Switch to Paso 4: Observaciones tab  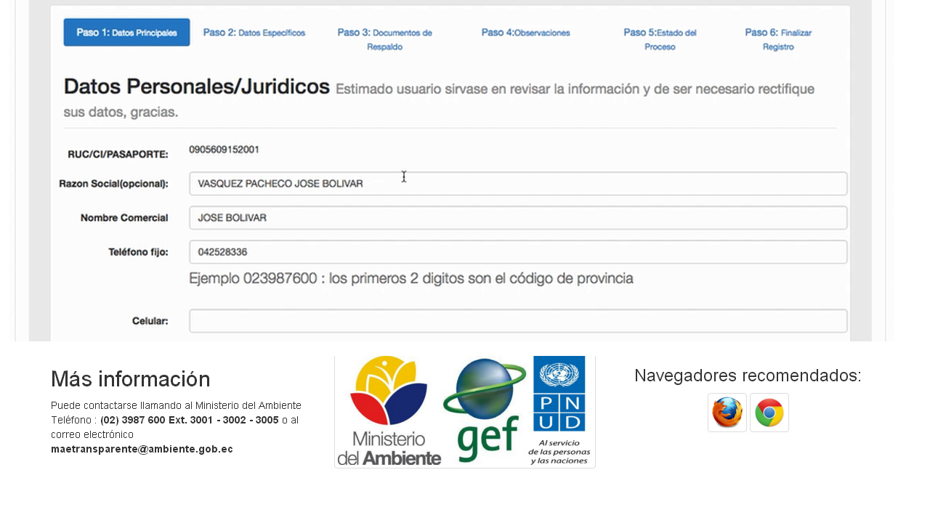click(x=525, y=33)
